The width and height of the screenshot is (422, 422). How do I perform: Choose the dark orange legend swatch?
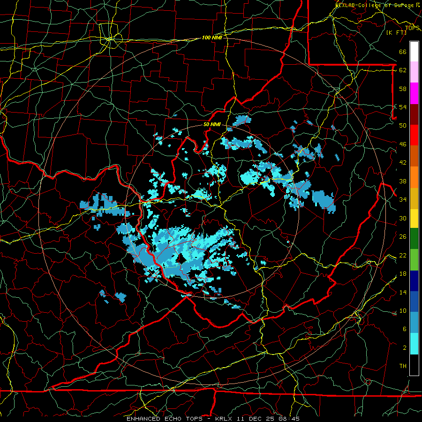coord(414,156)
